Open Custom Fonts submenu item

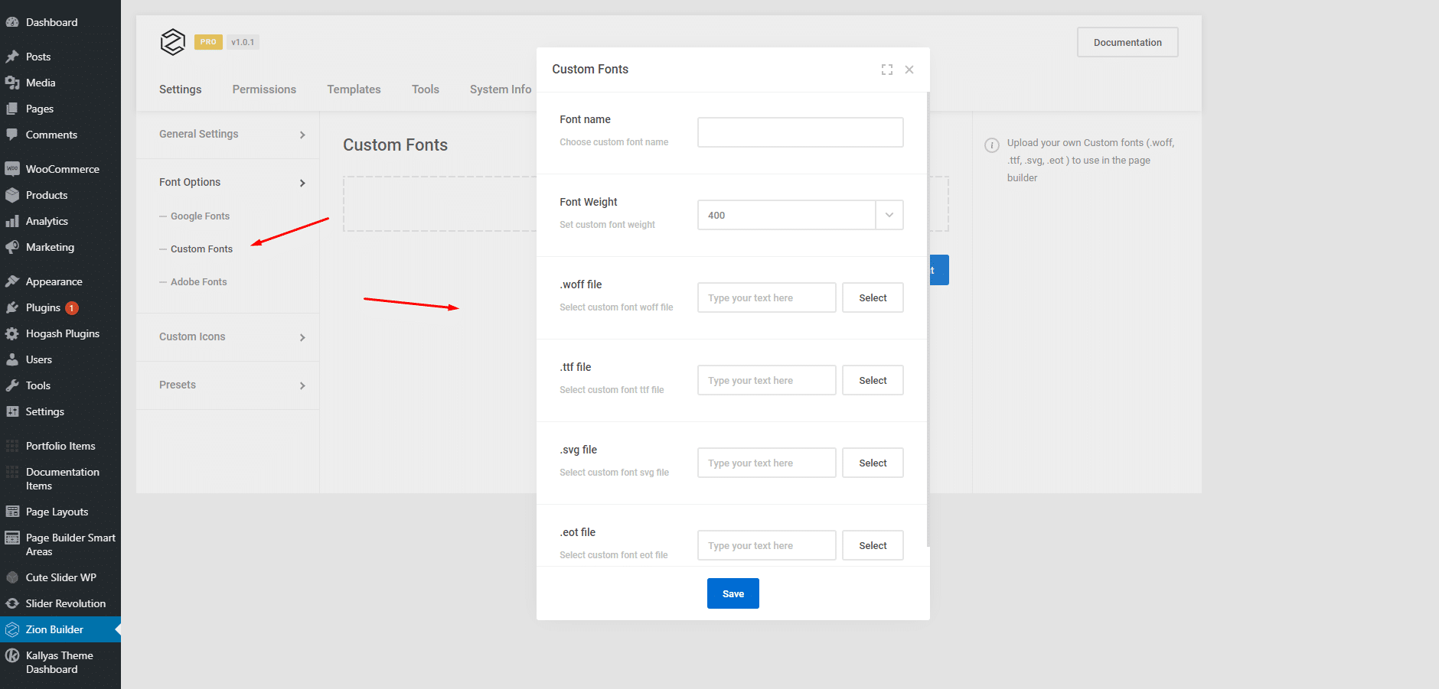tap(201, 249)
